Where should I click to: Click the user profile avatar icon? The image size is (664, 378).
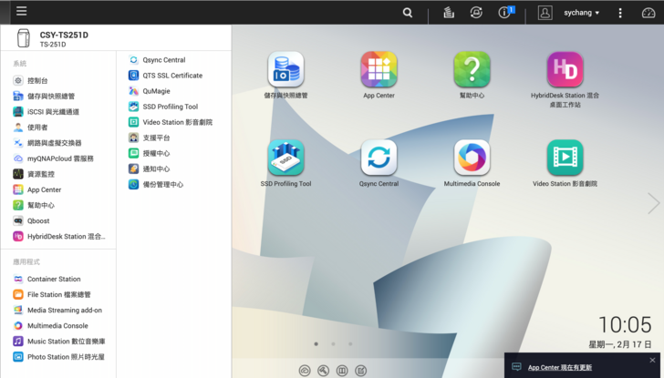[545, 13]
